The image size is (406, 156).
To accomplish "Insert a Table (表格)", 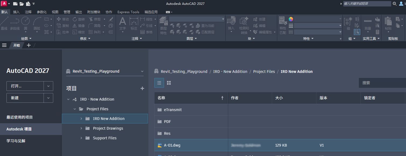I will pyautogui.click(x=147, y=32).
